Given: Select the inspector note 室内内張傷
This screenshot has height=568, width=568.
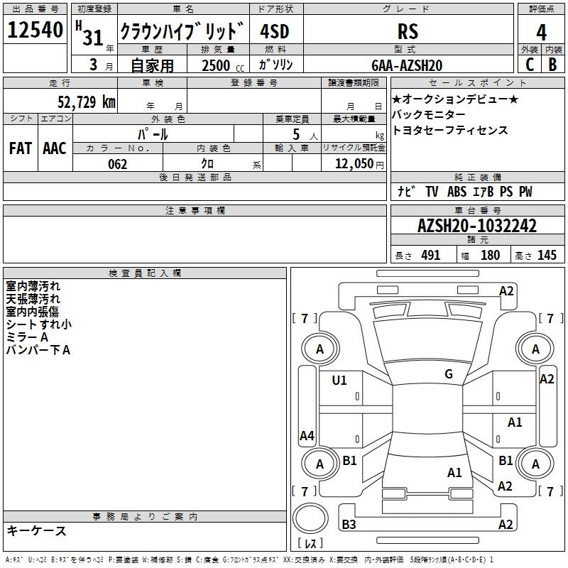Looking at the screenshot, I should click(32, 312).
